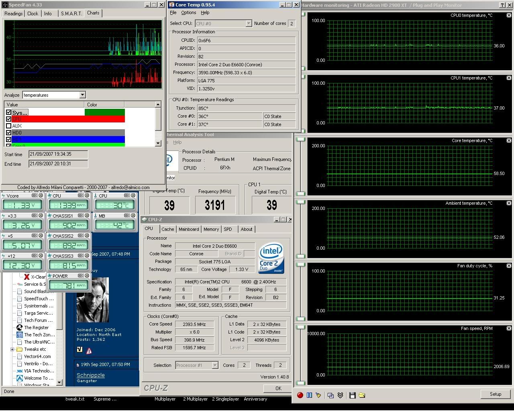
Task: Open the Cache tab in CPU-Z
Action: [x=168, y=229]
